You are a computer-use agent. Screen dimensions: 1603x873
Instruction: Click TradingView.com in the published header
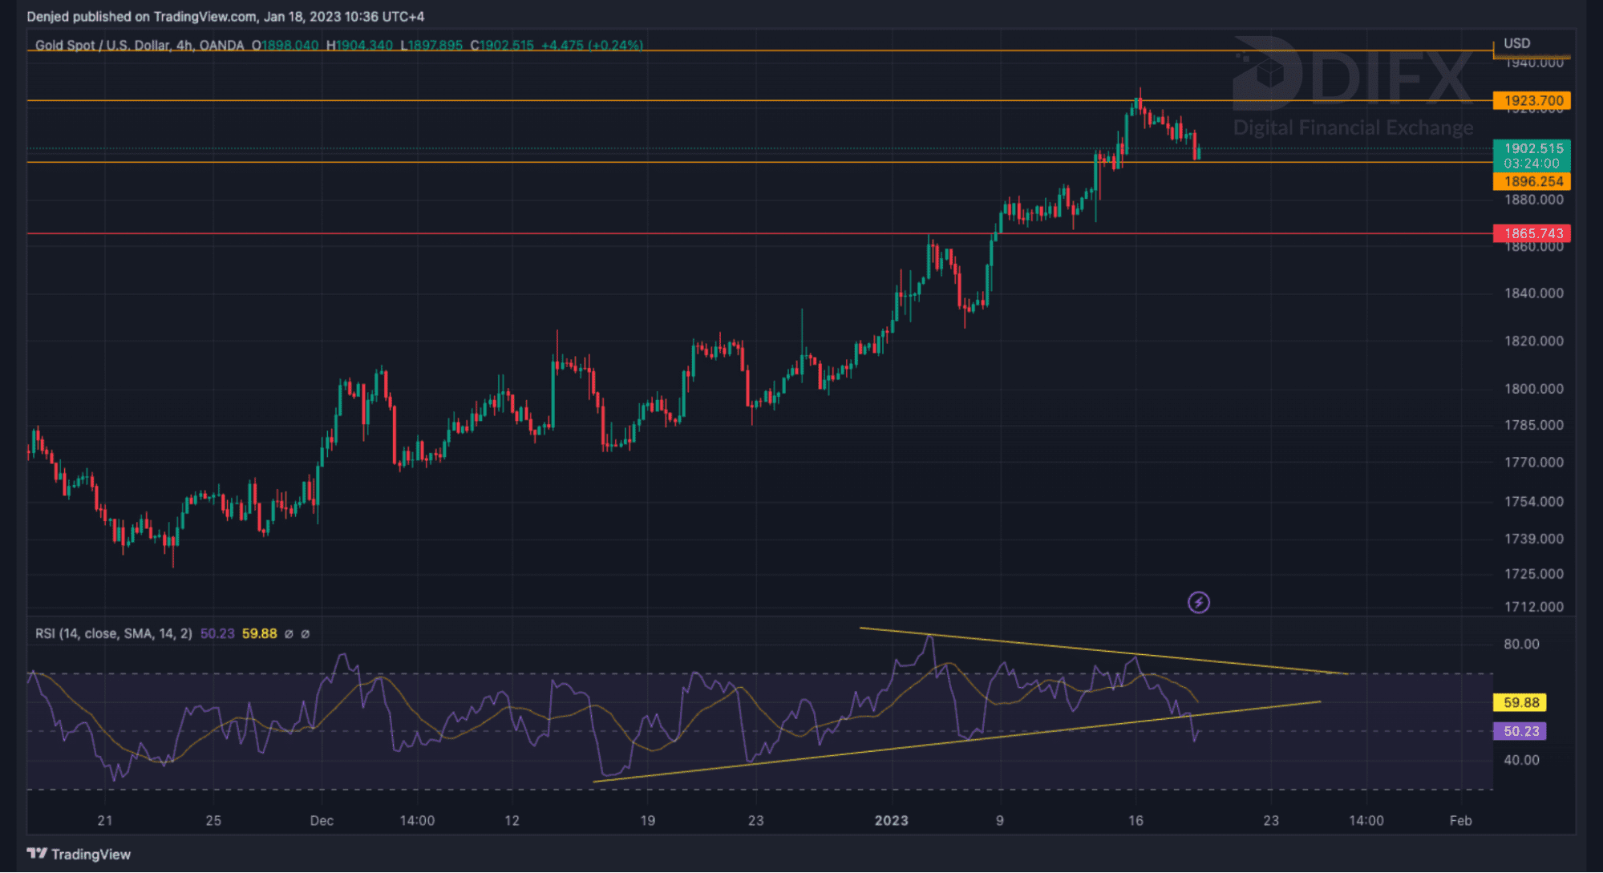204,17
